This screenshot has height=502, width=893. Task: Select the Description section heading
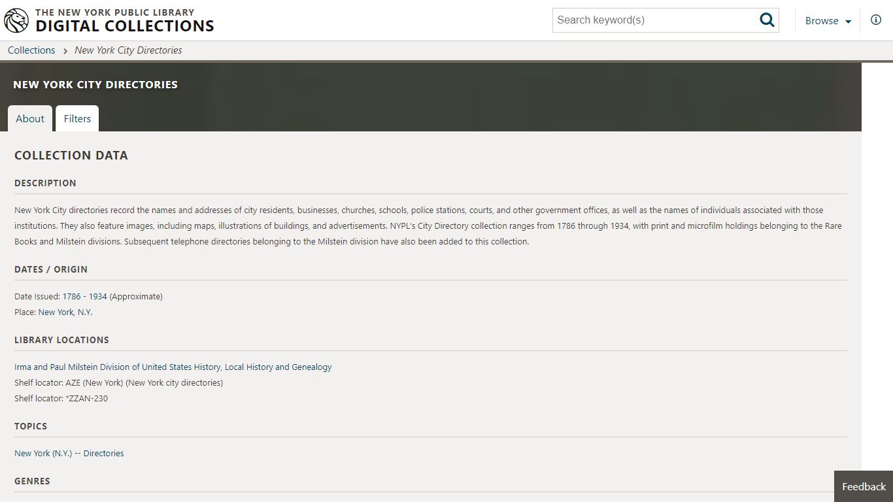click(x=45, y=183)
